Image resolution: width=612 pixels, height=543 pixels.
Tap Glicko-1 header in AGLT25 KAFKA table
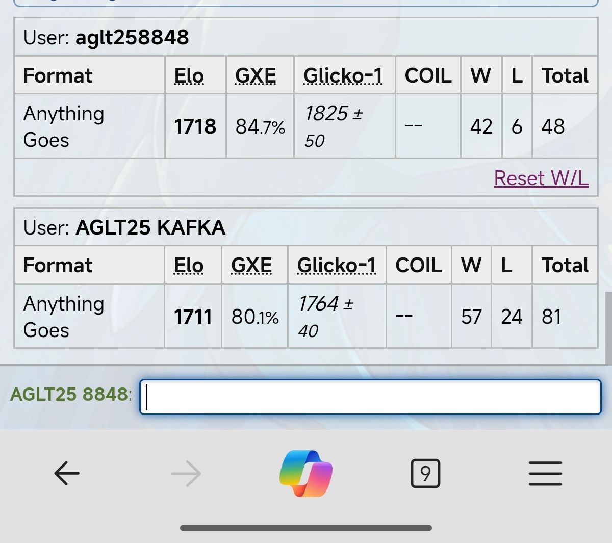click(337, 265)
